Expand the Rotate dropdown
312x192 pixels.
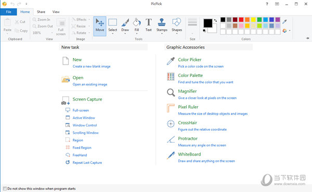tap(89, 33)
